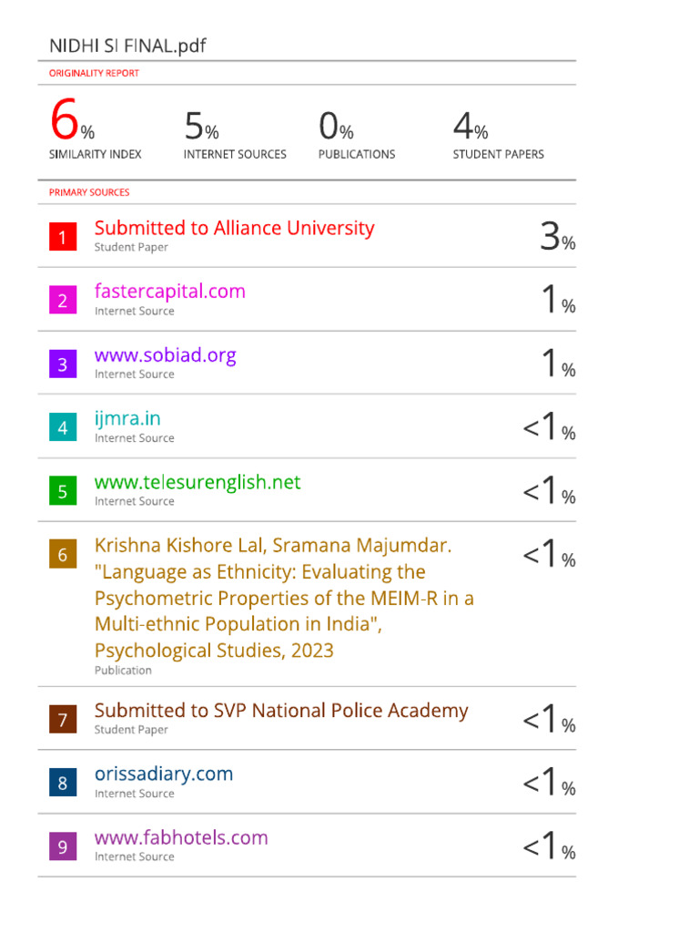Open the www.telesurenglish.net source link

[x=198, y=482]
